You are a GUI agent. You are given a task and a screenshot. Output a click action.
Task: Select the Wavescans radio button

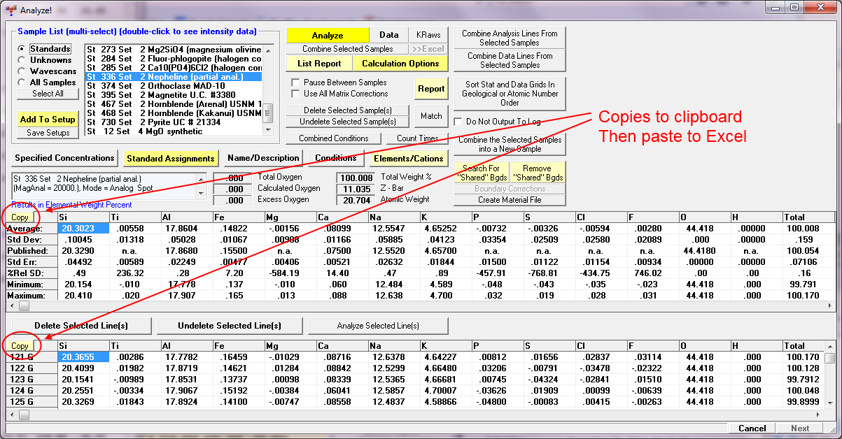22,71
